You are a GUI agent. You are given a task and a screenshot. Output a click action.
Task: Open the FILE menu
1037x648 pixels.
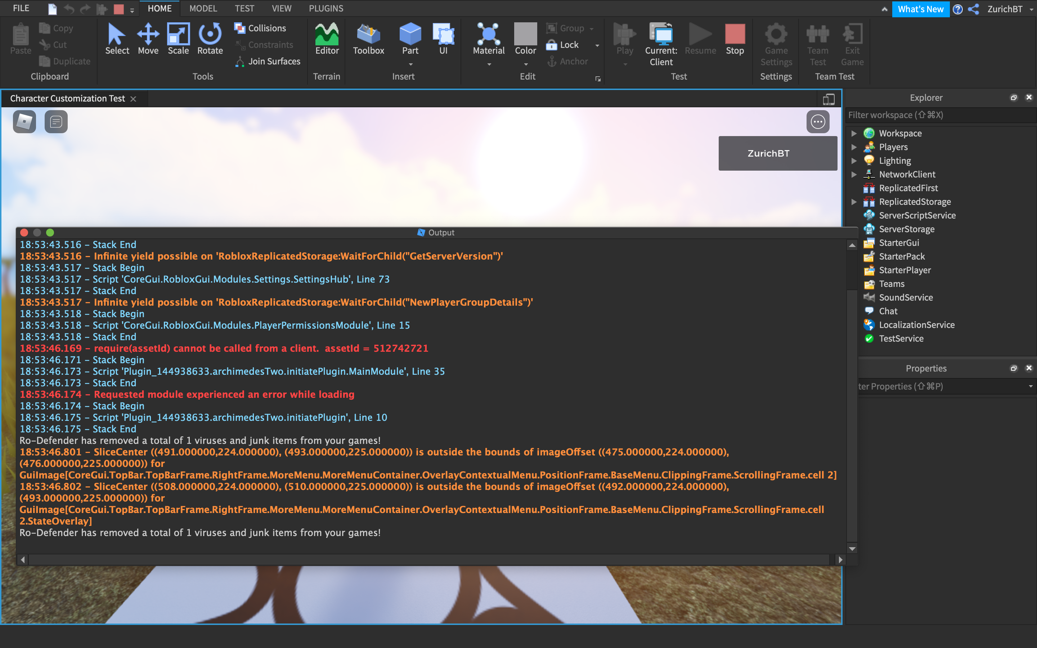(20, 8)
